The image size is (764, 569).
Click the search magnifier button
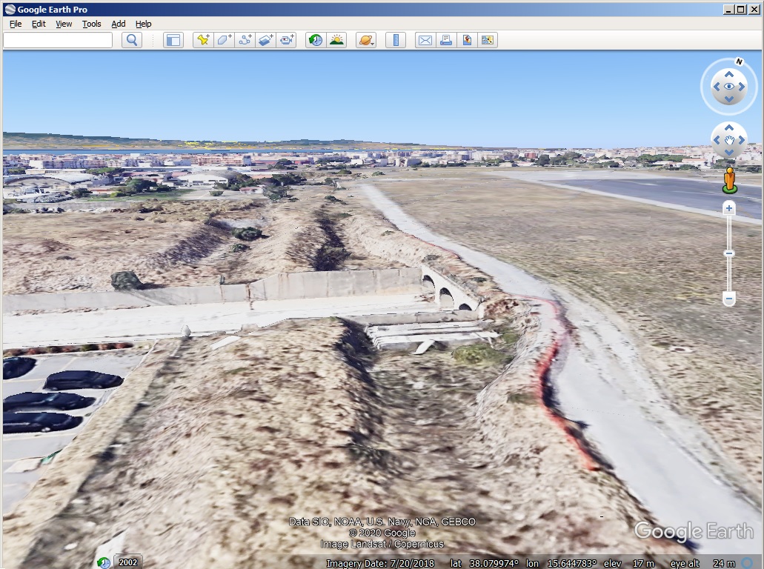point(132,40)
